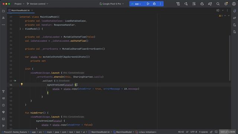Open editor tab options vertical dots

click(x=227, y=10)
